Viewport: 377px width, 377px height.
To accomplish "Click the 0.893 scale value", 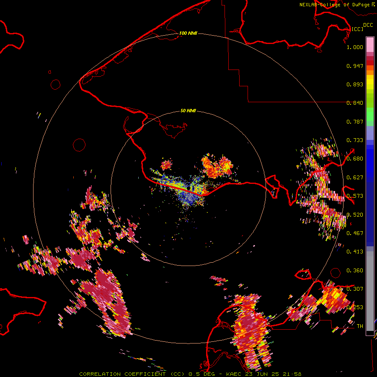I will [355, 84].
